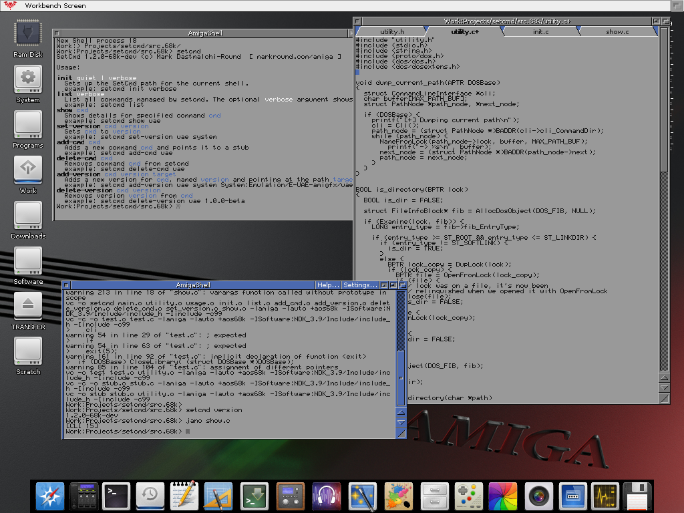Switch to the utility.h tab
This screenshot has width=684, height=513.
[391, 31]
